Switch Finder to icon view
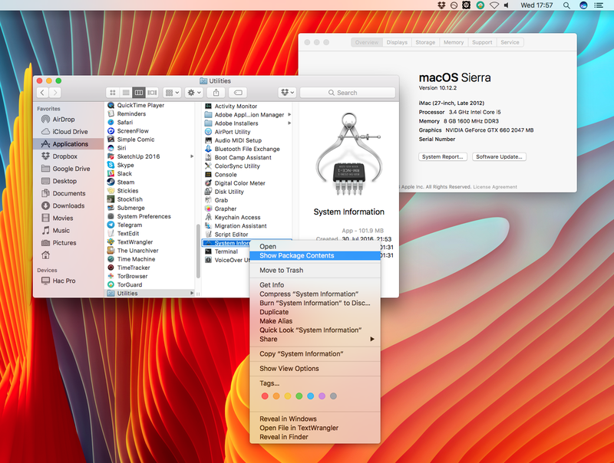 pyautogui.click(x=113, y=93)
